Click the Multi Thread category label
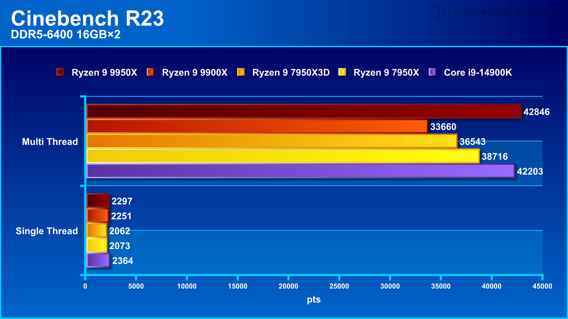 click(x=50, y=142)
